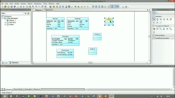Open the Symbol menu

pos(23,4)
